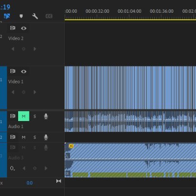Enable voice-over record on Audio 1
The image size is (196, 196).
pyautogui.click(x=46, y=116)
